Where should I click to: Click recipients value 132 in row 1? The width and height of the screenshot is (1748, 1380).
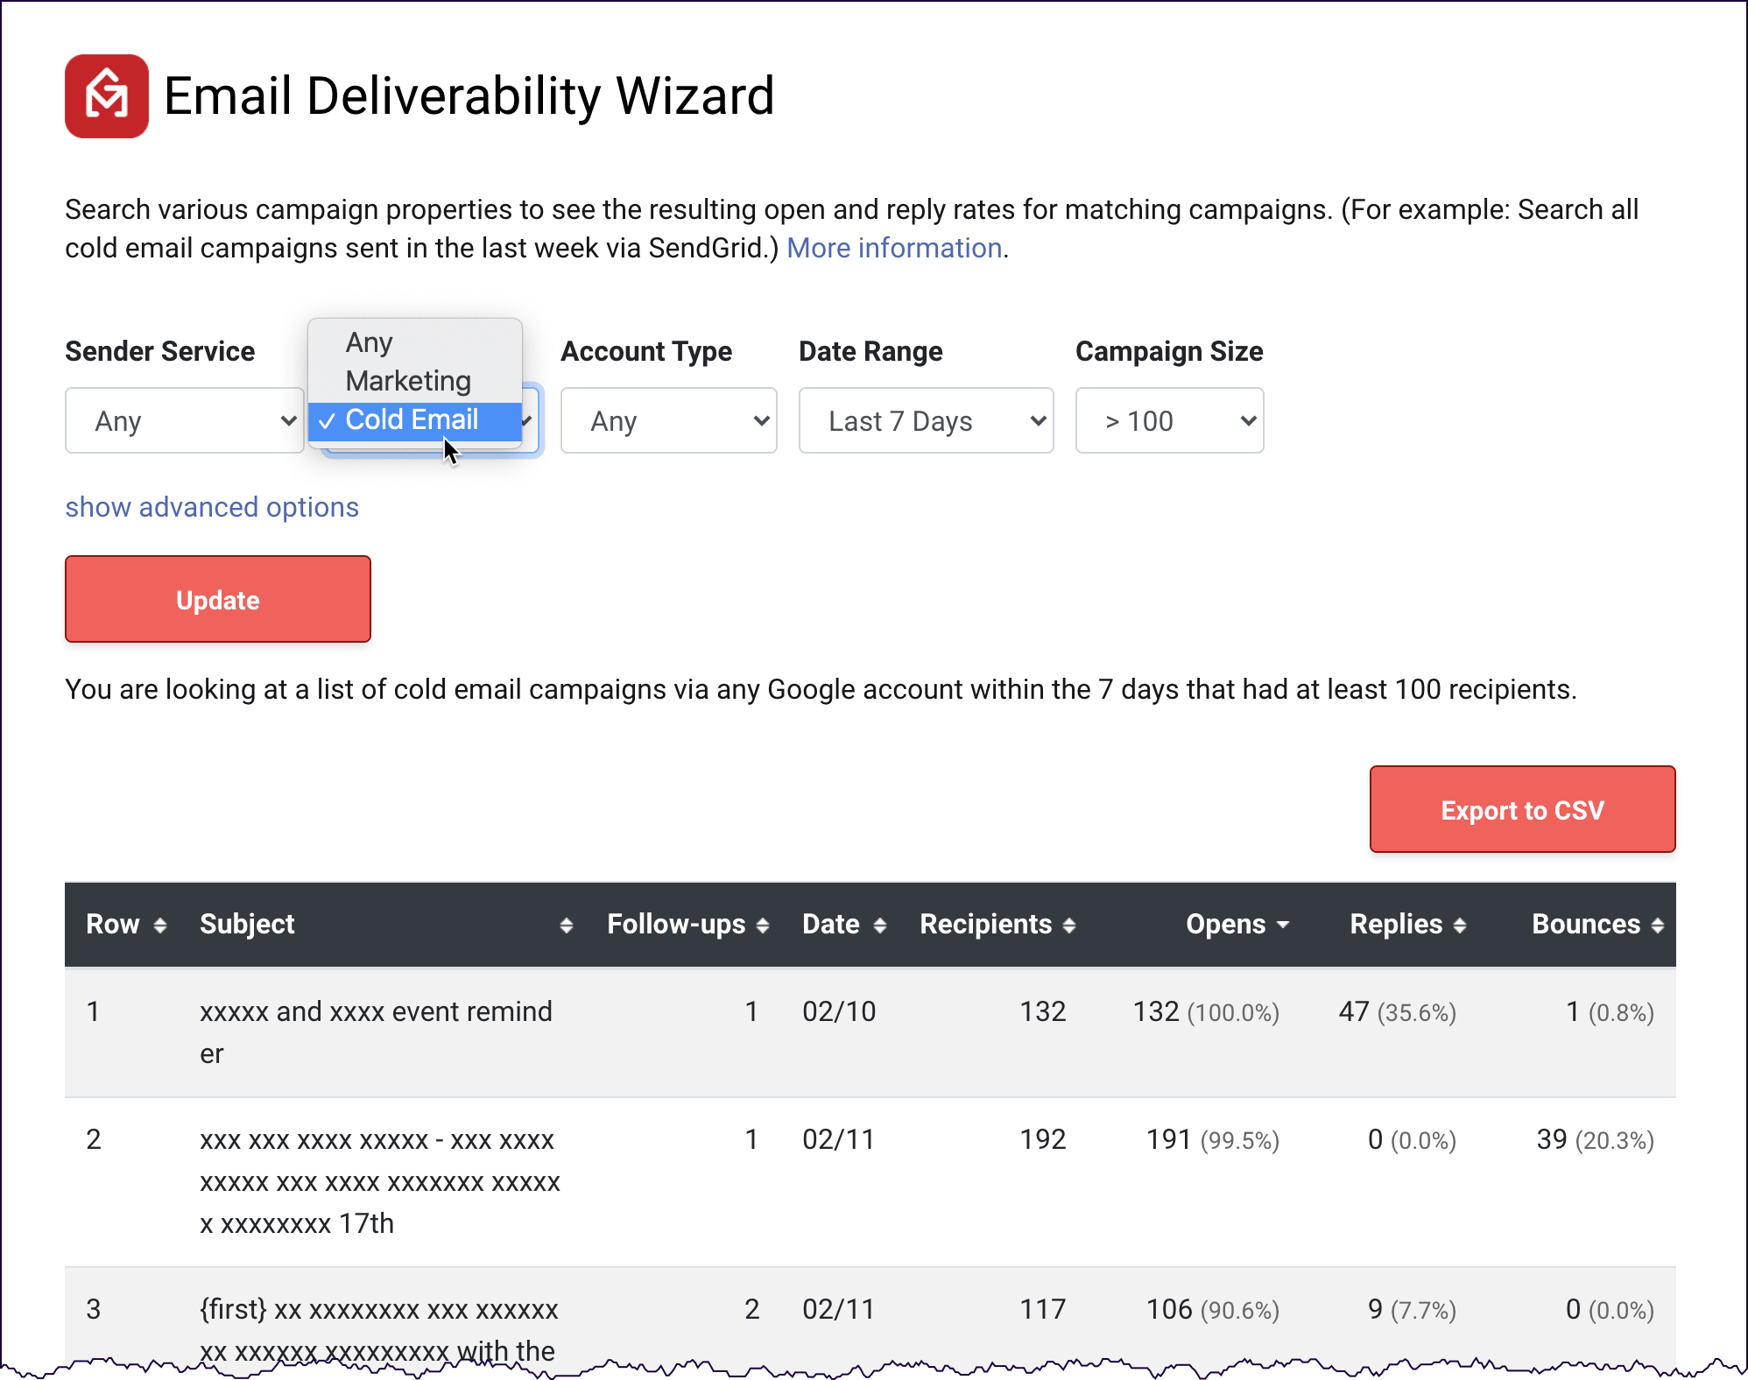pos(1043,1012)
